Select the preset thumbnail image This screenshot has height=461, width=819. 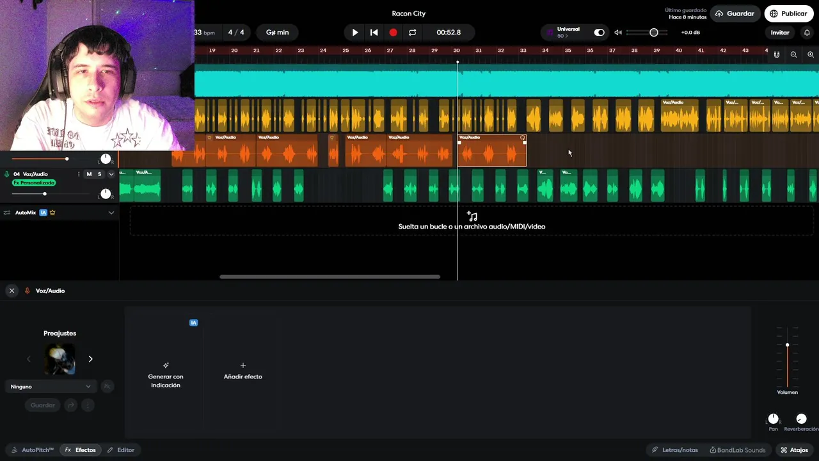[x=60, y=359]
